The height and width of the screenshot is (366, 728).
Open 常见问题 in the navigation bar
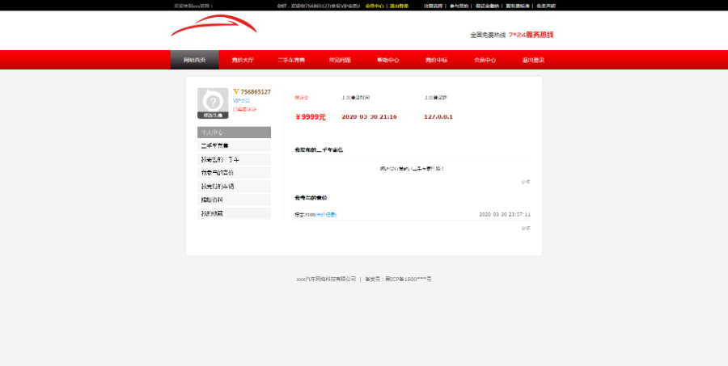coord(340,60)
